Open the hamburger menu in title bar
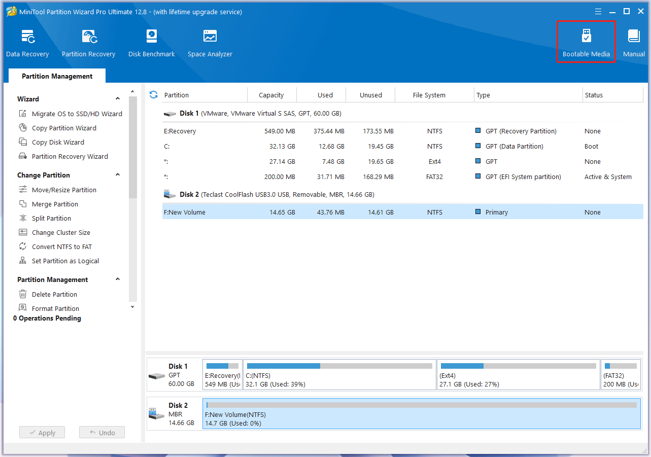The image size is (651, 457). [599, 11]
